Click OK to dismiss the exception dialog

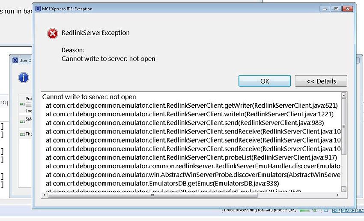pos(264,81)
